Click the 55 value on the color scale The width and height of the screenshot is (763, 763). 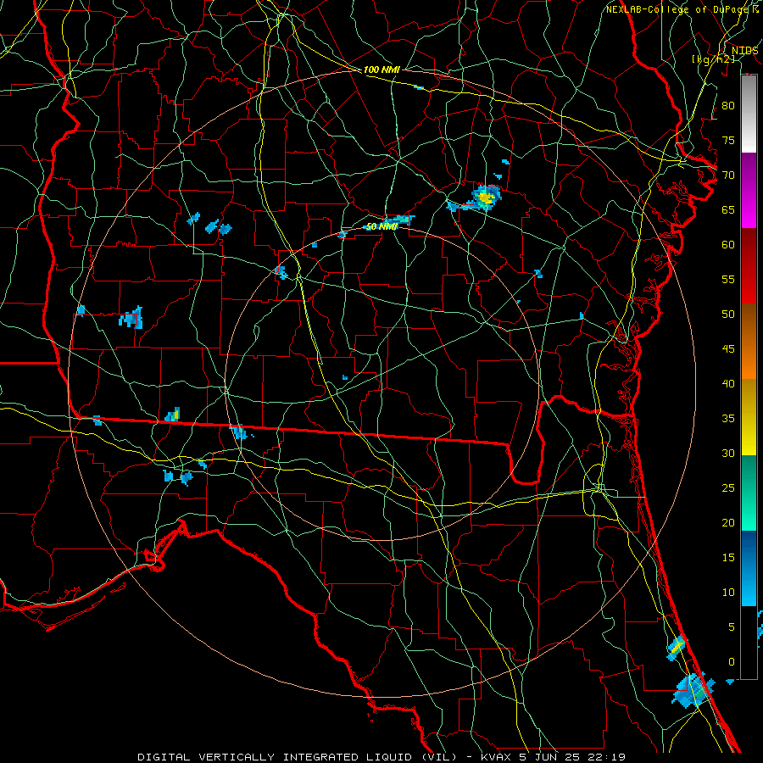pos(728,279)
